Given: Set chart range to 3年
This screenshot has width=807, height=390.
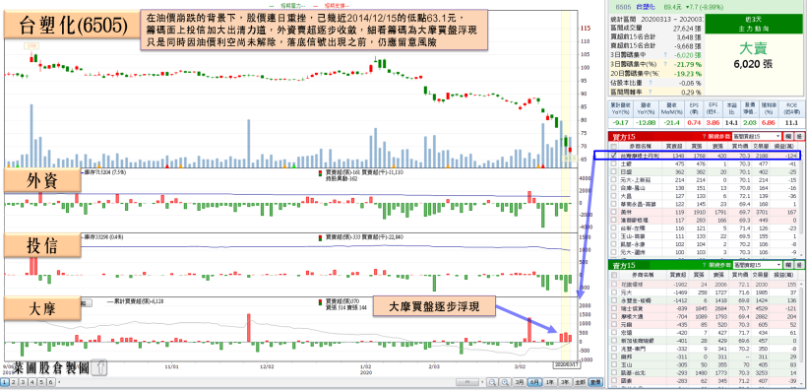Looking at the screenshot, I should 565,382.
